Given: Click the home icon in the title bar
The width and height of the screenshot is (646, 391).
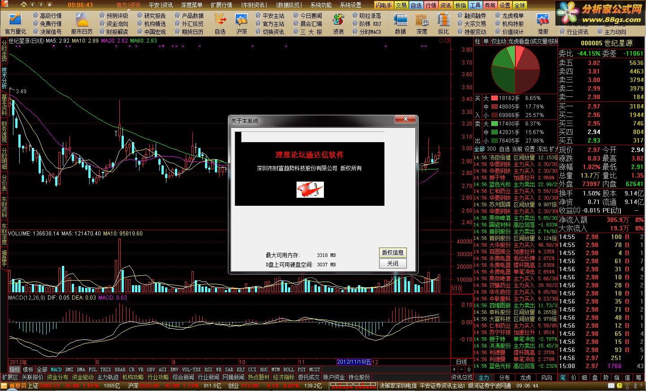Looking at the screenshot, I should coord(24,4).
